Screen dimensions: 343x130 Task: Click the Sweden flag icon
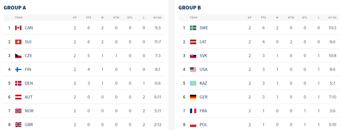pyautogui.click(x=193, y=28)
